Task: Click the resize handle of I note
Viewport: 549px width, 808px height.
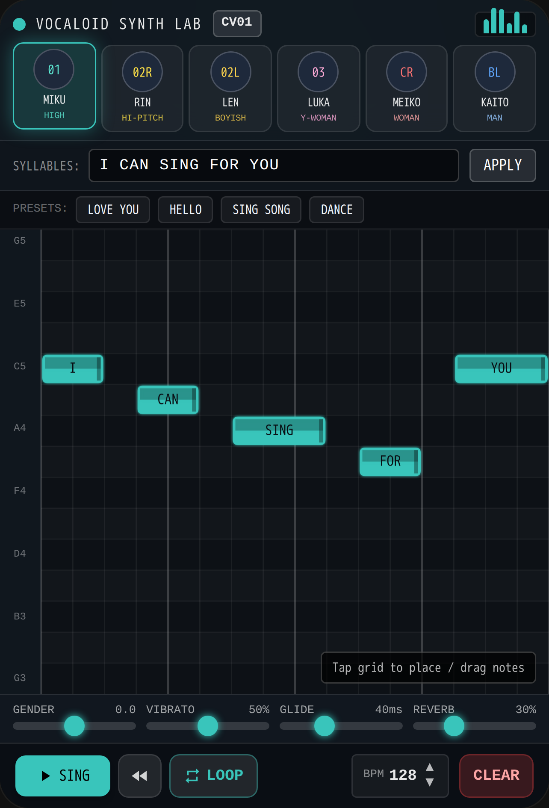Action: pos(99,369)
